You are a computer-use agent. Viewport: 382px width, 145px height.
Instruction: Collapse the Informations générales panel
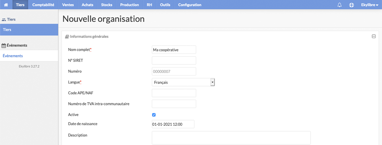[374, 37]
